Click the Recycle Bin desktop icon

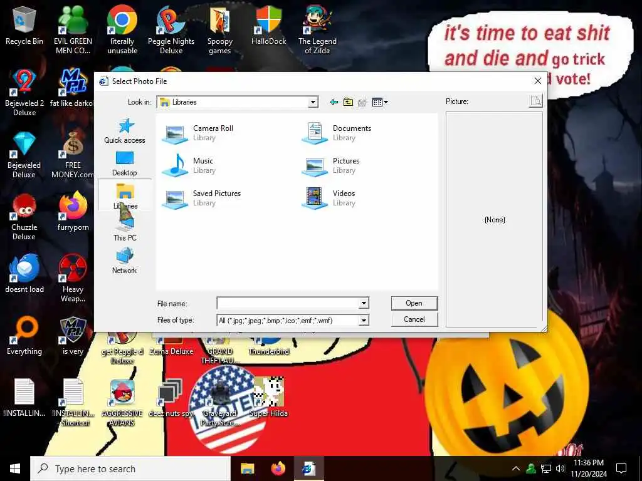point(24,25)
